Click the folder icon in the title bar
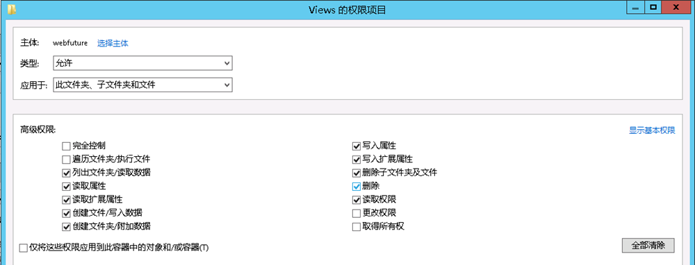The height and width of the screenshot is (265, 695). pyautogui.click(x=12, y=9)
